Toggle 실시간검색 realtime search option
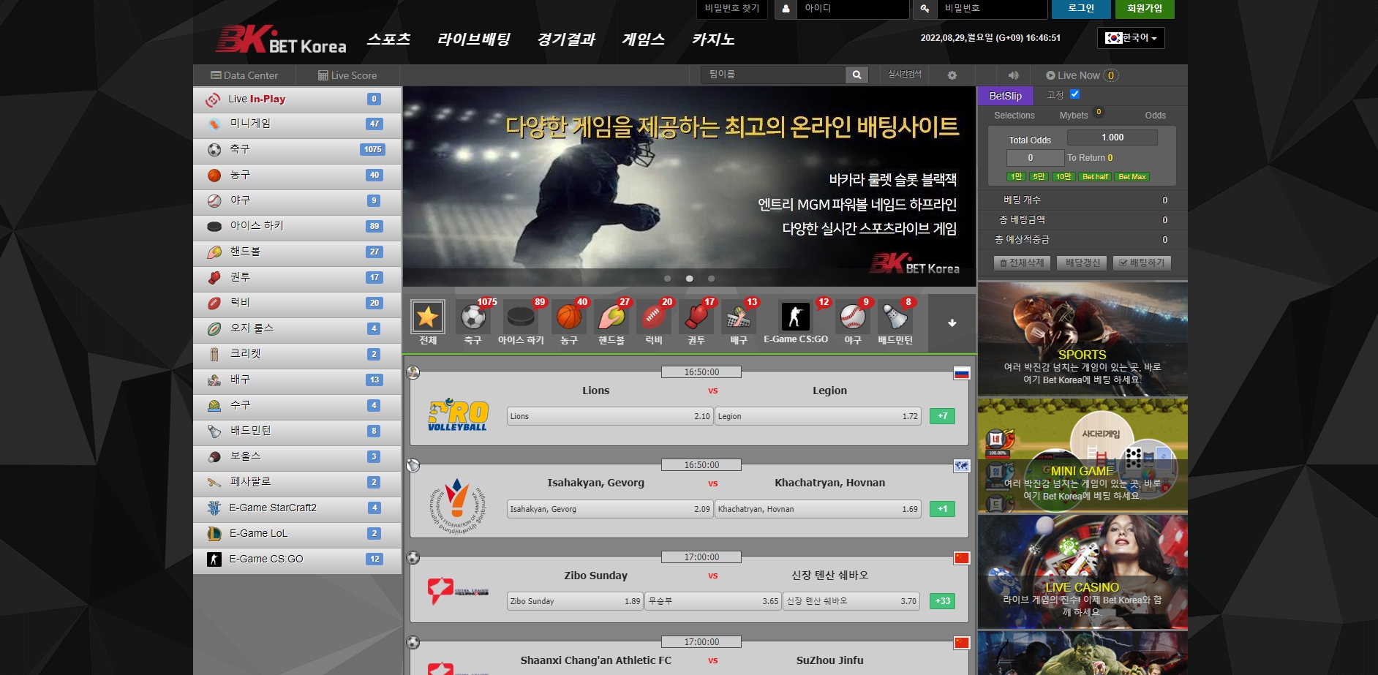This screenshot has height=675, width=1378. coord(905,75)
